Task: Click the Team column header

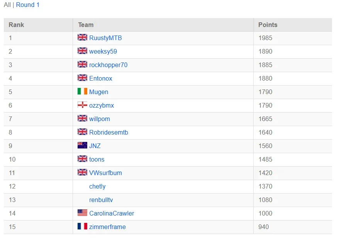Action: click(x=86, y=25)
